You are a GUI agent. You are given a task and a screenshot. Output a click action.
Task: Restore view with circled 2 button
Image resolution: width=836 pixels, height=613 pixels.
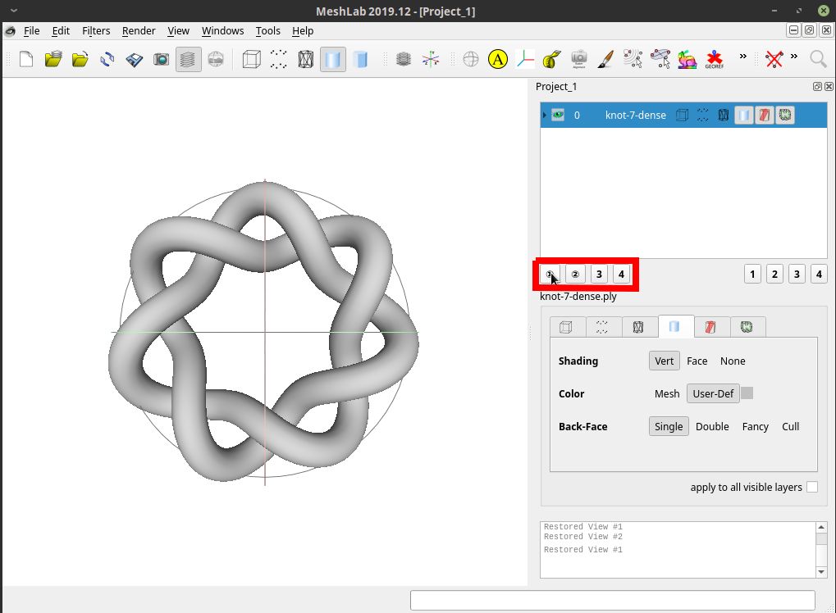tap(575, 275)
